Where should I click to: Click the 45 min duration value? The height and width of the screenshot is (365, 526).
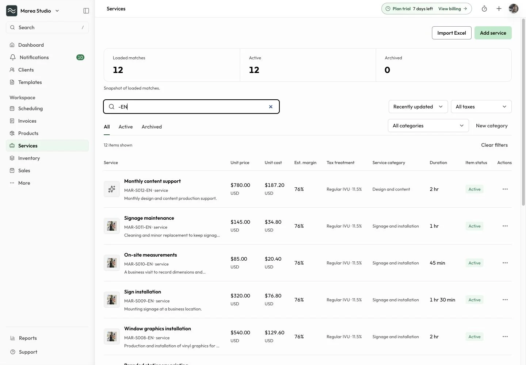pos(437,263)
